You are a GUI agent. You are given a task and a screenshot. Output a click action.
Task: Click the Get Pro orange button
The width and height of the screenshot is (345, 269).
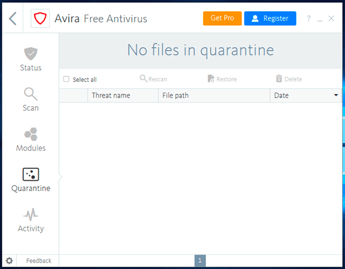coord(222,18)
